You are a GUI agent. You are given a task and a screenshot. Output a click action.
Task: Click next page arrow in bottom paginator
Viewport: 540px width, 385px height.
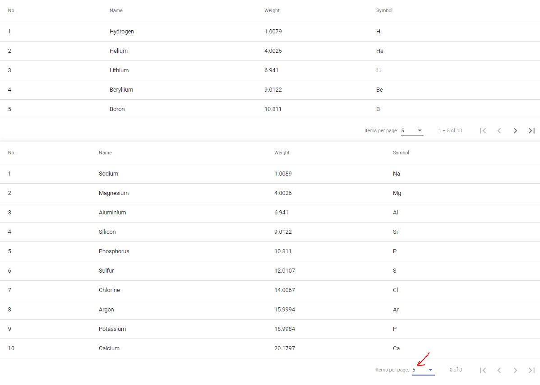coord(515,370)
